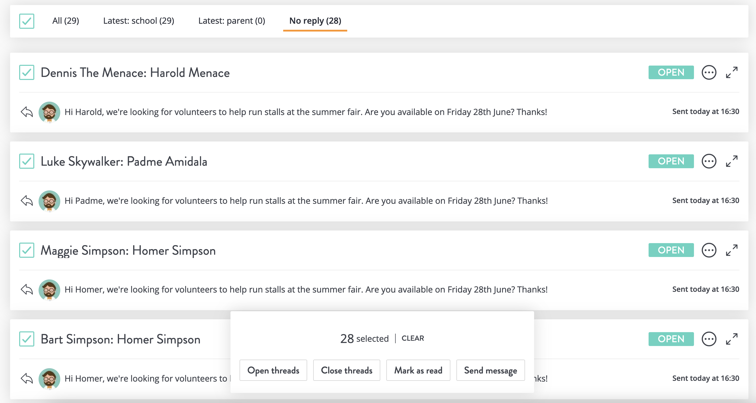Uncheck the Dennis The Menace thread checkbox
The height and width of the screenshot is (403, 756).
tap(27, 72)
